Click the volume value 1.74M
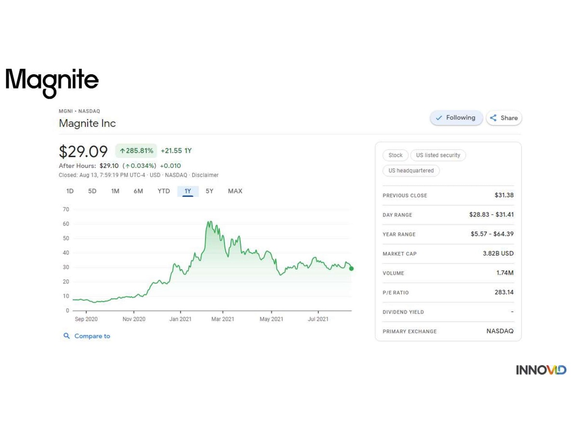Image resolution: width=578 pixels, height=446 pixels. tap(505, 273)
